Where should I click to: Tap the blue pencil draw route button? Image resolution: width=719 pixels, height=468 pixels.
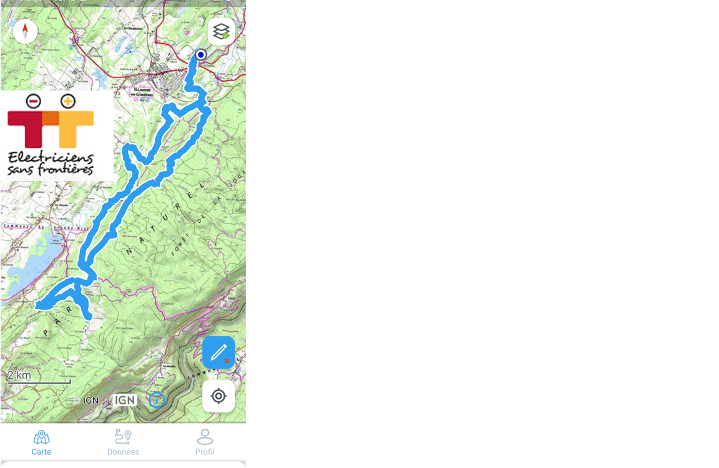pyautogui.click(x=218, y=353)
